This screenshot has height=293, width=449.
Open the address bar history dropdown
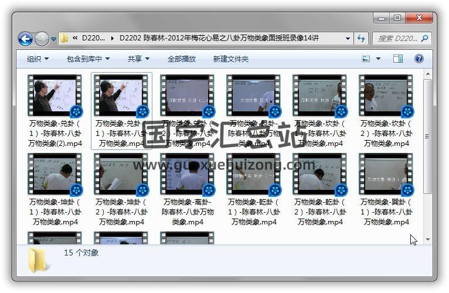[x=348, y=38]
